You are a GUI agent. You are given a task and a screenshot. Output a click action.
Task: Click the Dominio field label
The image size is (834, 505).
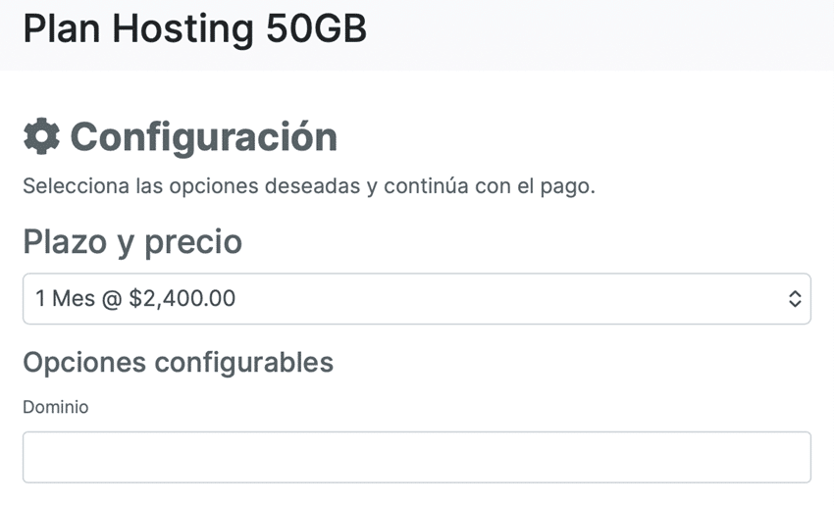tap(55, 406)
